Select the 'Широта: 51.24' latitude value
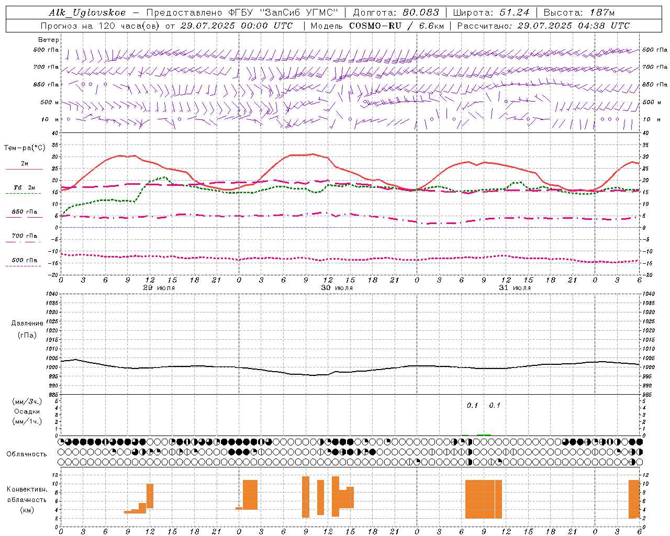This screenshot has width=670, height=536. pos(491,13)
